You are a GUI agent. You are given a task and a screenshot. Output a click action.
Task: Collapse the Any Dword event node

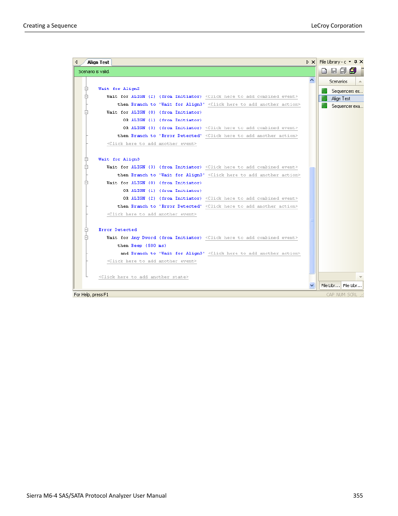coord(86,237)
